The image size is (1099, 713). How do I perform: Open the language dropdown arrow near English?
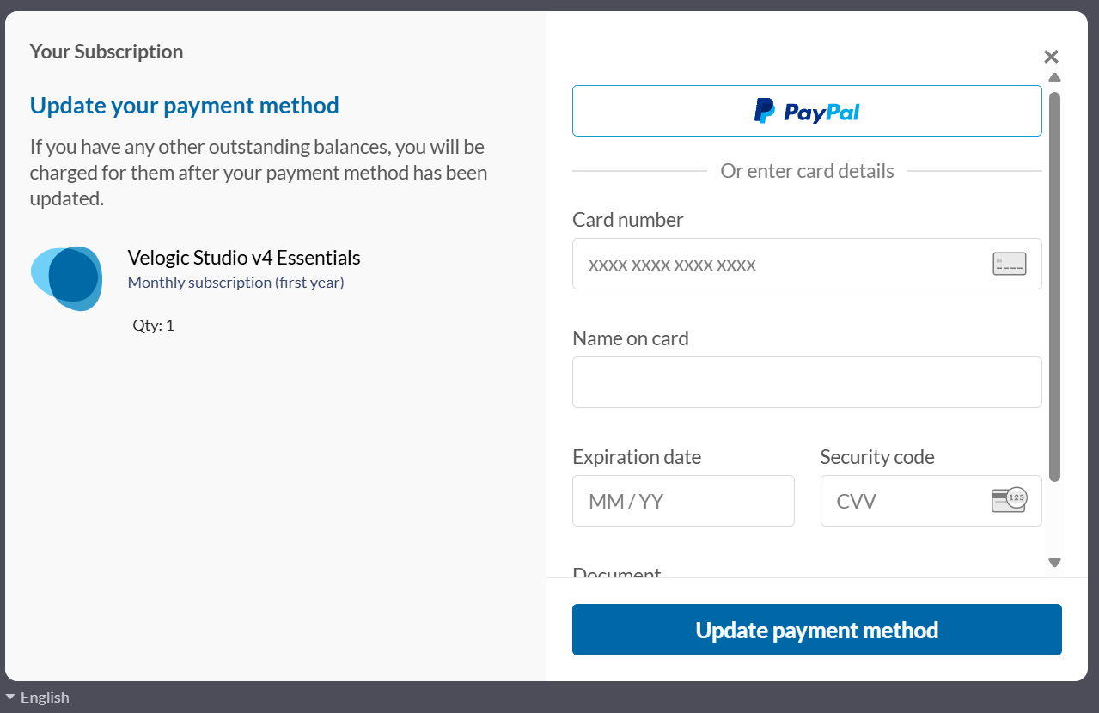(10, 697)
